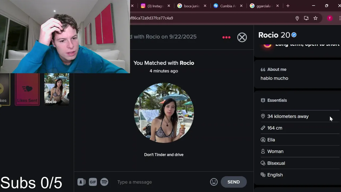Open a new browser tab

pos(288,6)
